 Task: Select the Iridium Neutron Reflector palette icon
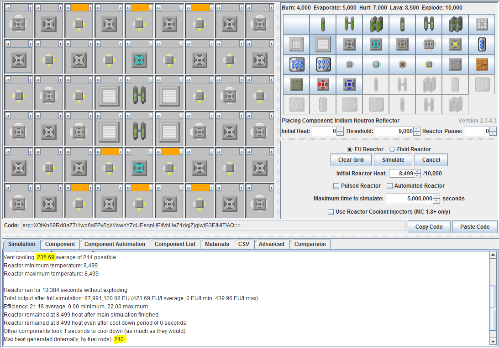click(323, 45)
